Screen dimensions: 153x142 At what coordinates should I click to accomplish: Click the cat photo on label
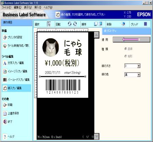[x=51, y=47]
